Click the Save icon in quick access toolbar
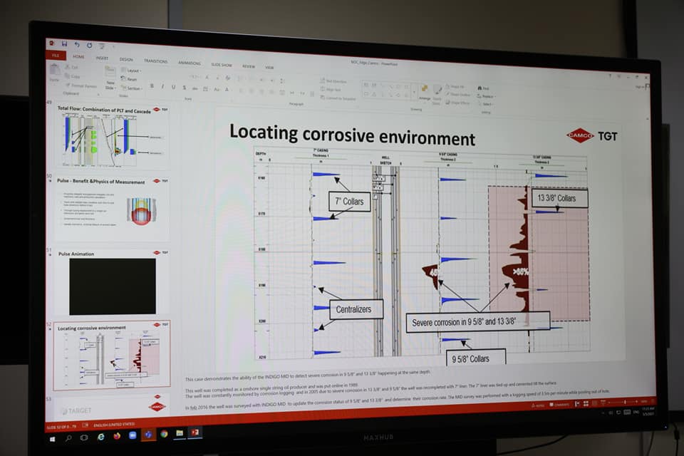 click(64, 44)
